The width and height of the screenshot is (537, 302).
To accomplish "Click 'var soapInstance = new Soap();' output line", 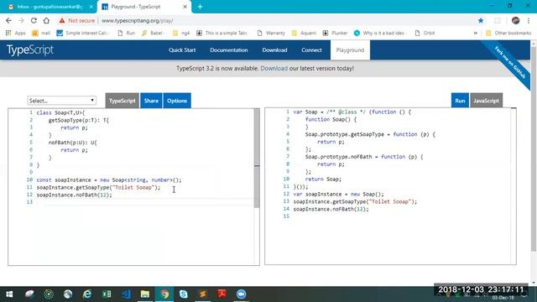I will pyautogui.click(x=338, y=194).
